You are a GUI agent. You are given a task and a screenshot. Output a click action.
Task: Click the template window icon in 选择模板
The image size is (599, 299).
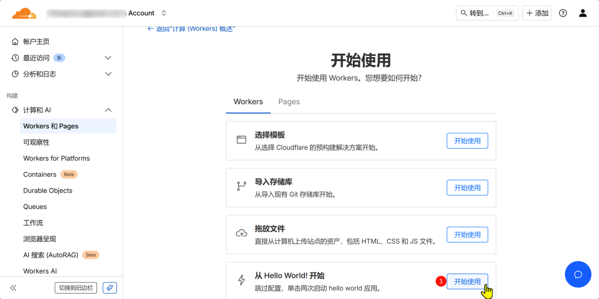tap(241, 140)
